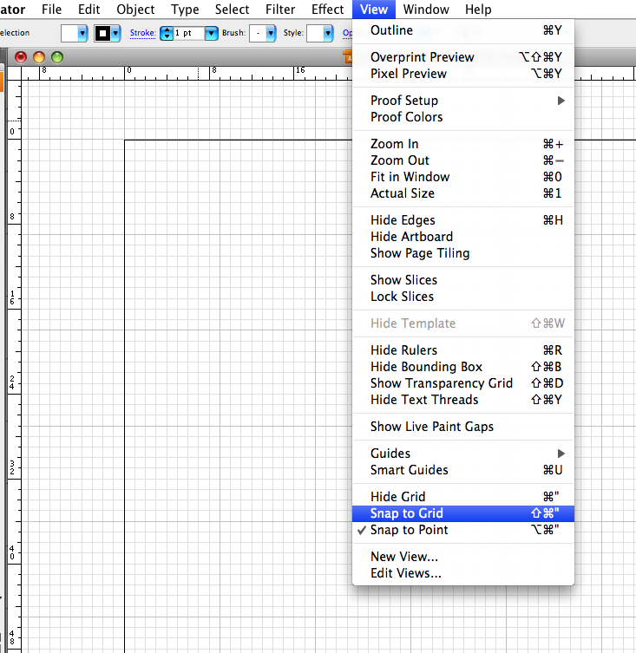The image size is (636, 653).
Task: Open the Edit menu
Action: [x=89, y=10]
